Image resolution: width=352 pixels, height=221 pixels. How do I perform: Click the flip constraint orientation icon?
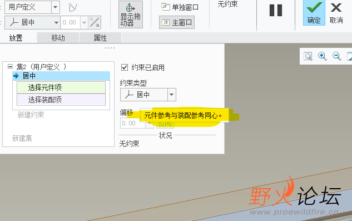95,22
